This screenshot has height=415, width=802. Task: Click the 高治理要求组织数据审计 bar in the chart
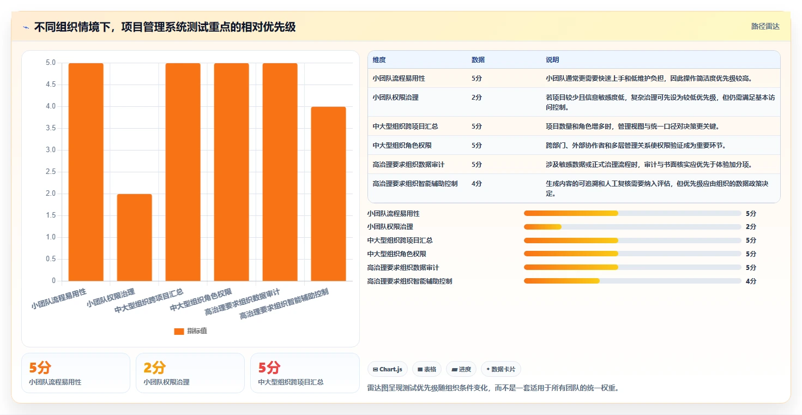coord(280,172)
